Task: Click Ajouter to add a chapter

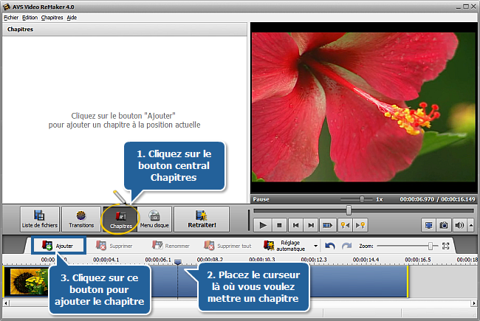Action: pos(58,245)
